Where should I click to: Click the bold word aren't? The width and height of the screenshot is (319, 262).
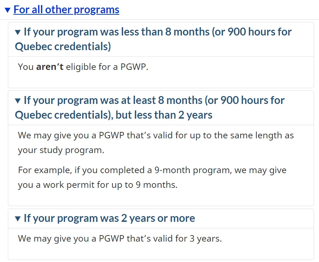(50, 67)
